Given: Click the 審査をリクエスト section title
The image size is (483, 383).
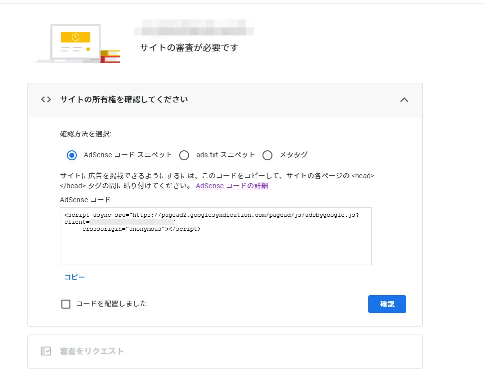Looking at the screenshot, I should (x=92, y=351).
